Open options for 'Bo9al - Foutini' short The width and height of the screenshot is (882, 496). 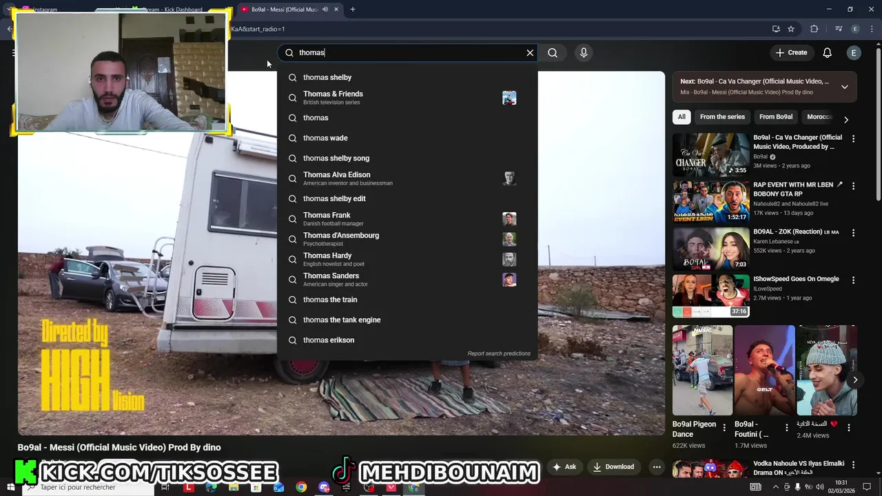point(786,428)
